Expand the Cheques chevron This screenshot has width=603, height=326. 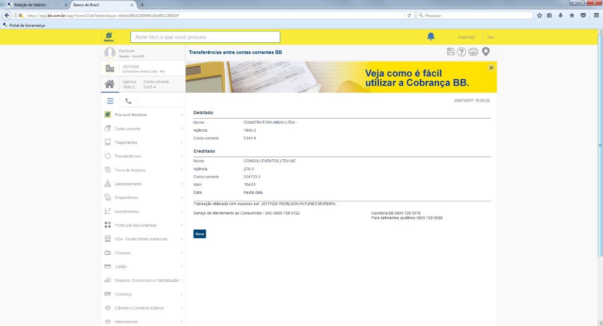pos(182,253)
